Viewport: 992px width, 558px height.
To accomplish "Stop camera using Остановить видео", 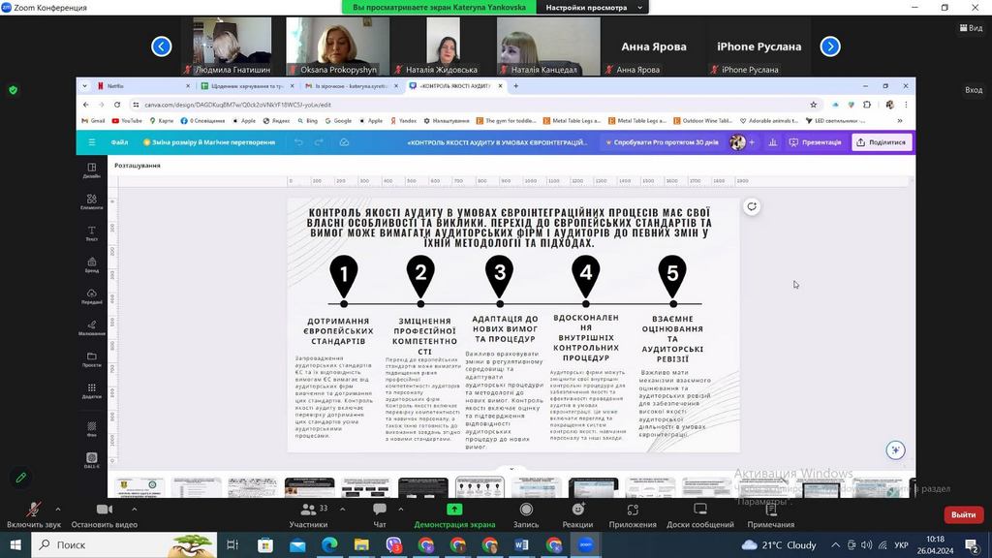I will point(105,511).
